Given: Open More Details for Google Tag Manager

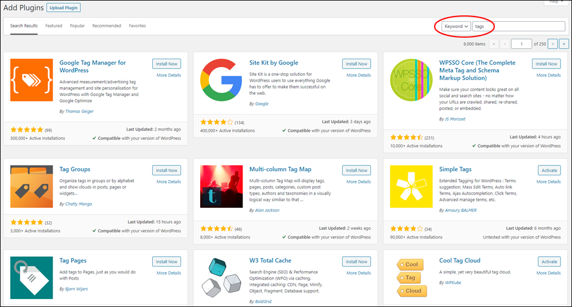Looking at the screenshot, I should coord(169,75).
